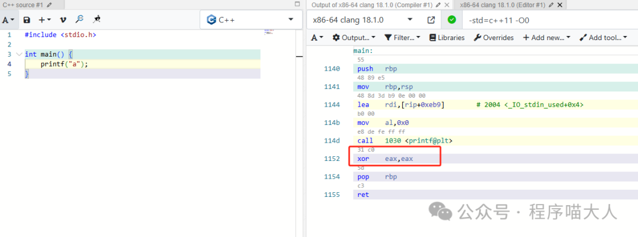Open the compiler in a popout window
638x237 pixels.
(x=431, y=20)
